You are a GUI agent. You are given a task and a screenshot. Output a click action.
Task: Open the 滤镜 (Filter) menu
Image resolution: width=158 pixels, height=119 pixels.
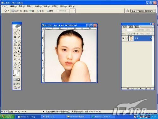47,6
